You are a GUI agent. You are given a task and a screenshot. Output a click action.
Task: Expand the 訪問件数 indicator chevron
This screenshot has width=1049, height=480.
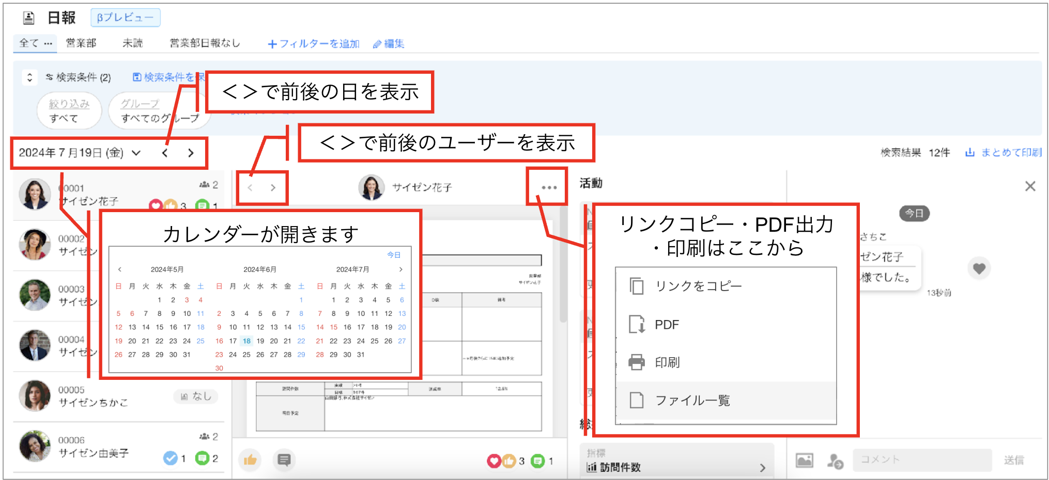pos(763,468)
